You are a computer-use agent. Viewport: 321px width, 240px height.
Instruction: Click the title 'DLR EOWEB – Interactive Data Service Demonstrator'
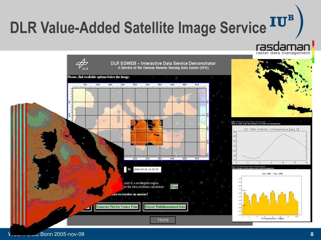point(163,63)
